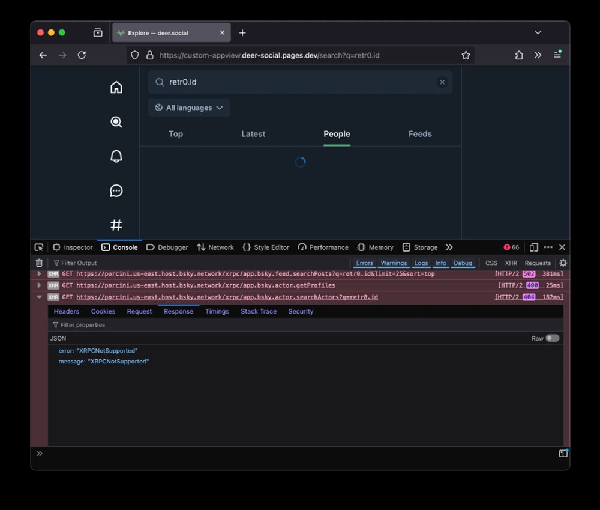View site security lock icon
Viewport: 600px width, 510px height.
pos(150,55)
